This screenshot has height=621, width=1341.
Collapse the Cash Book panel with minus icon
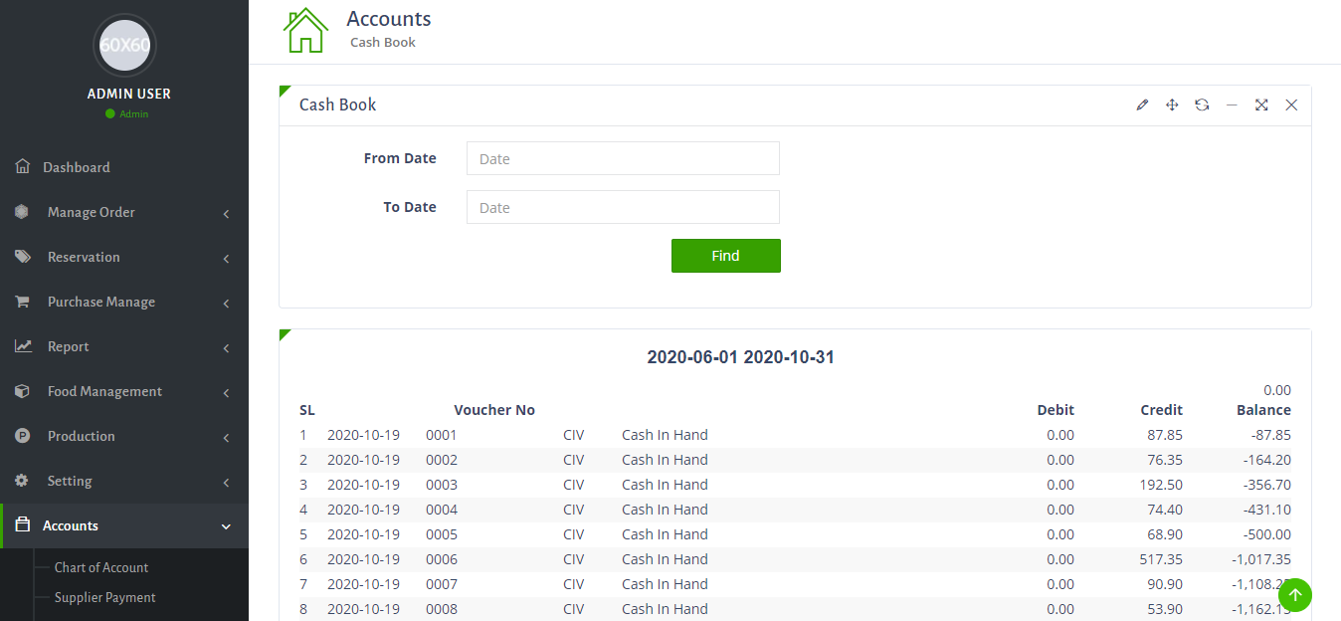pos(1232,105)
